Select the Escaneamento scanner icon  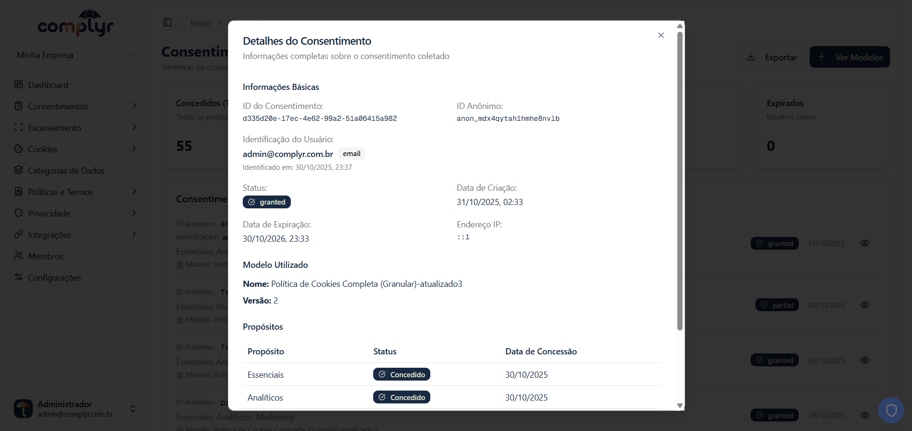19,127
